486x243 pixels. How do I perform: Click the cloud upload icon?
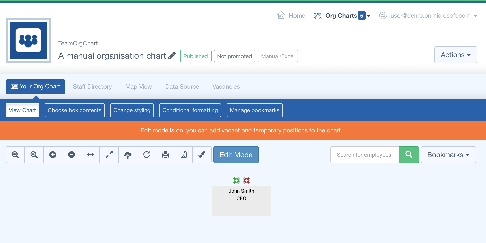pos(128,155)
